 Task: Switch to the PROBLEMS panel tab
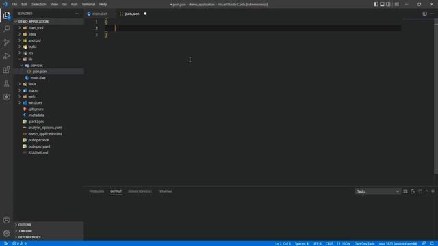[x=96, y=191]
